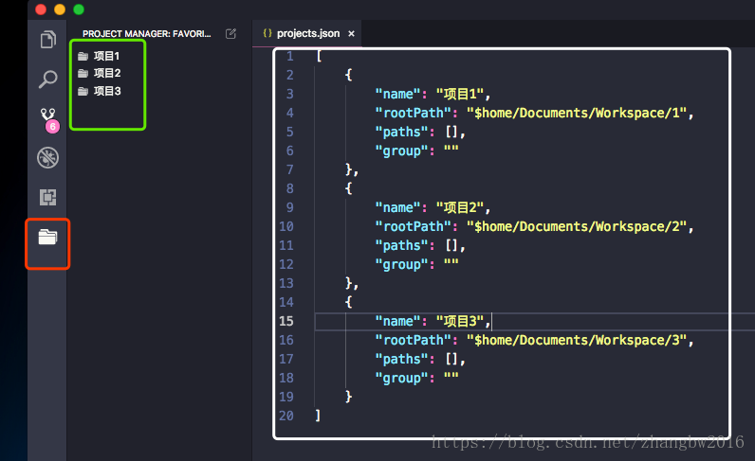Click the green maximize window button
The width and height of the screenshot is (755, 461).
pos(79,9)
